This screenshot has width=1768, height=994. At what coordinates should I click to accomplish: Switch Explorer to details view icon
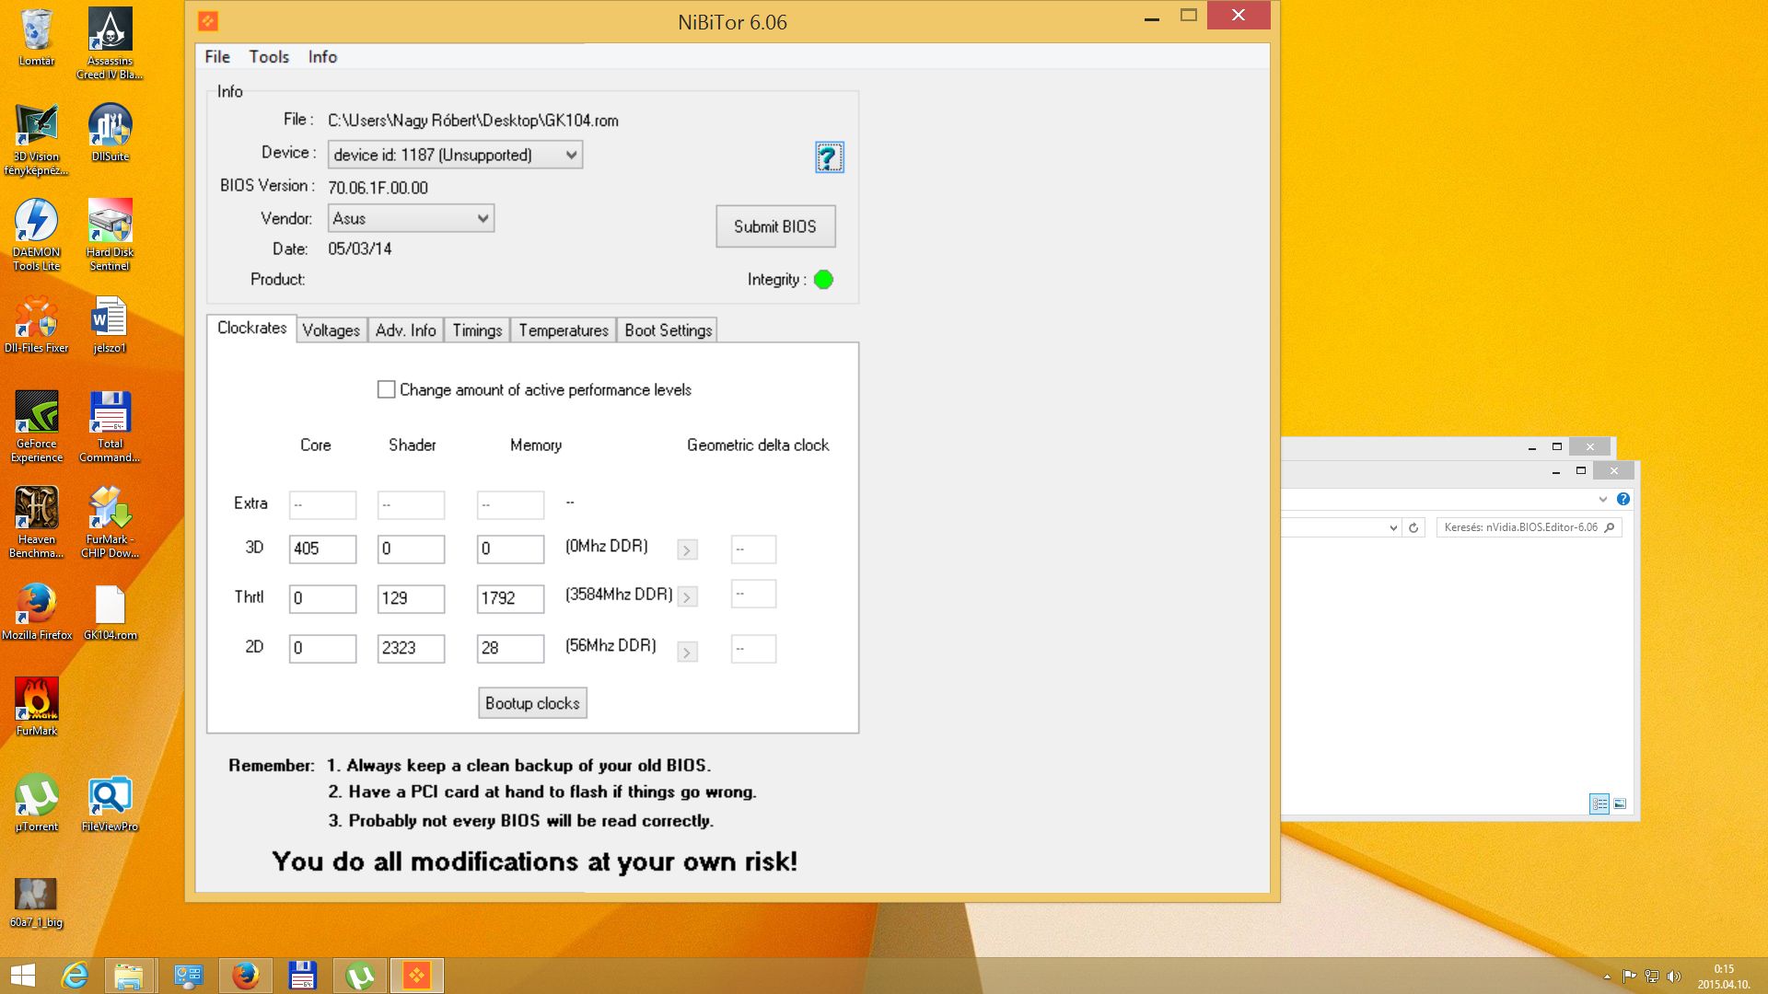pos(1599,803)
